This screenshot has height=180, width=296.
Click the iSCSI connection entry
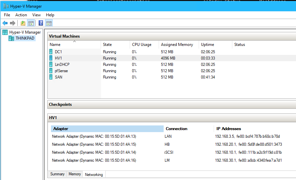[169, 152]
